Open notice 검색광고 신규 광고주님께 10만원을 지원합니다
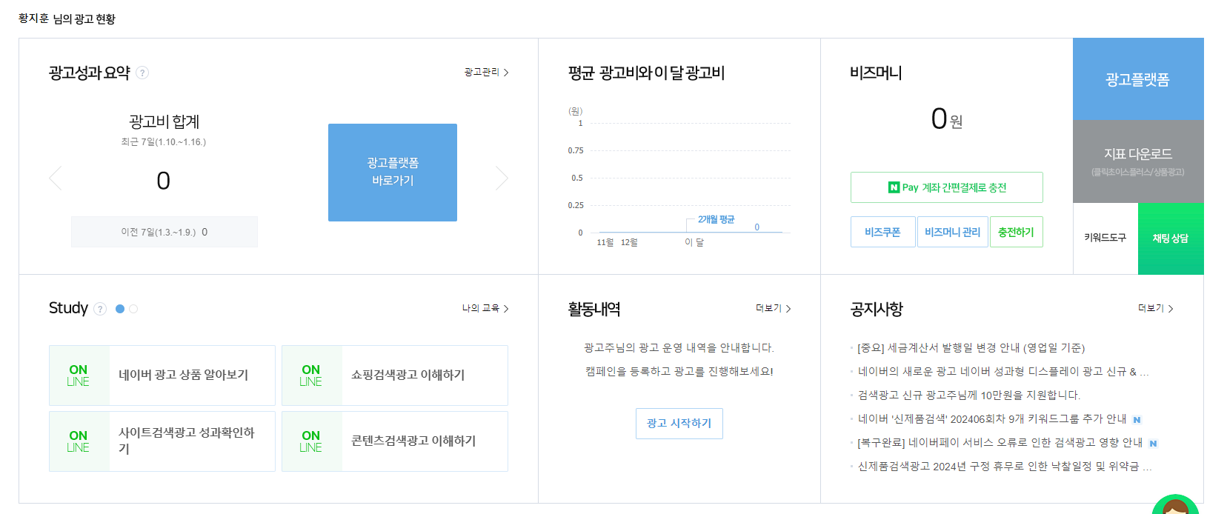 point(969,395)
